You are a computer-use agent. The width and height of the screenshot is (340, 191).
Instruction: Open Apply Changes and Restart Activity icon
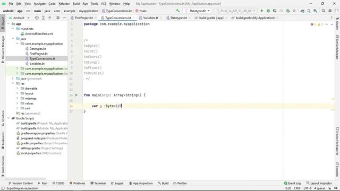tap(275, 11)
